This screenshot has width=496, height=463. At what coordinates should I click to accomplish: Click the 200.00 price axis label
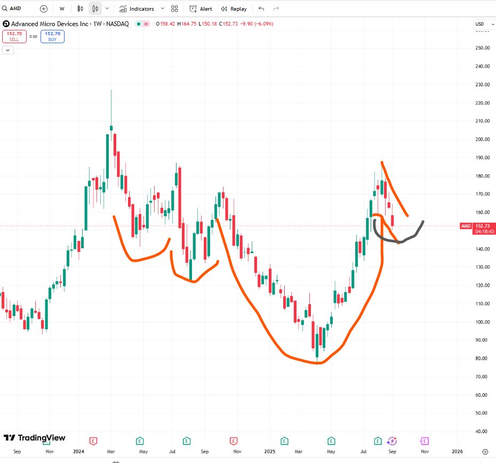482,140
